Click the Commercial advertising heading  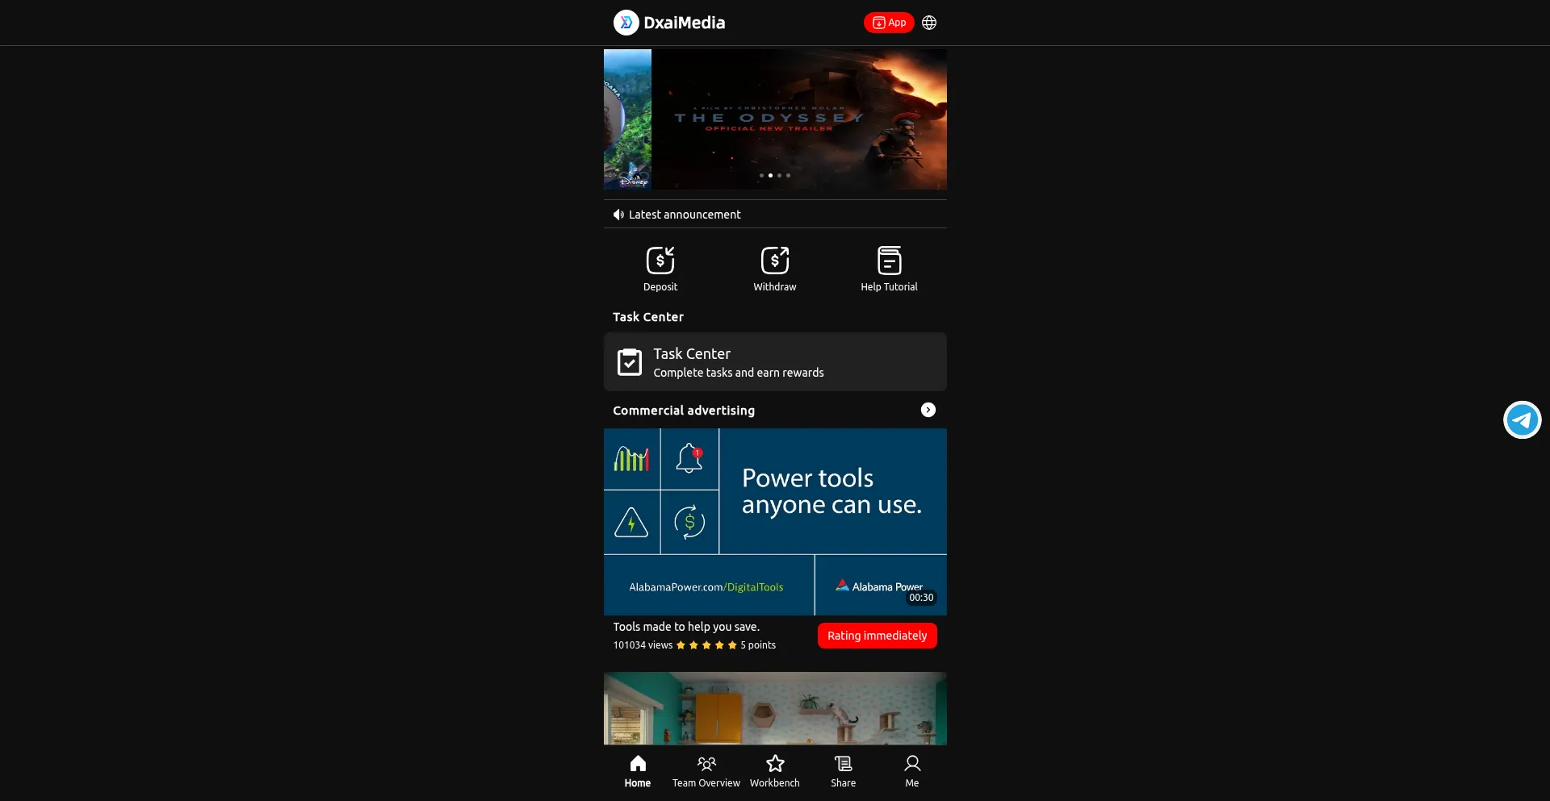click(684, 411)
